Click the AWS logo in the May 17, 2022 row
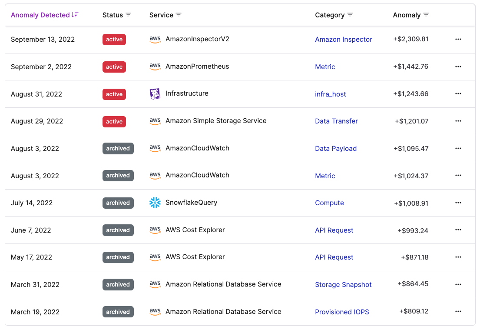The width and height of the screenshot is (480, 330). click(155, 257)
